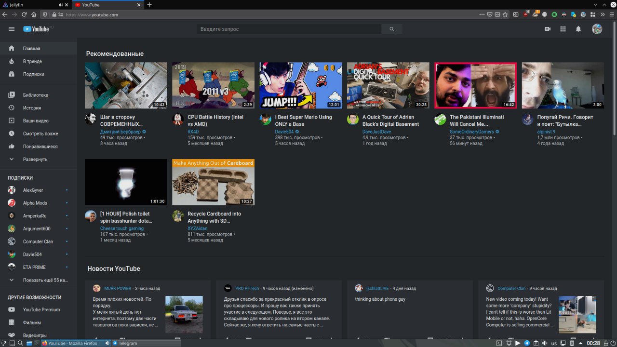Open the SomeOrdinaryGamers channel link

[471, 132]
